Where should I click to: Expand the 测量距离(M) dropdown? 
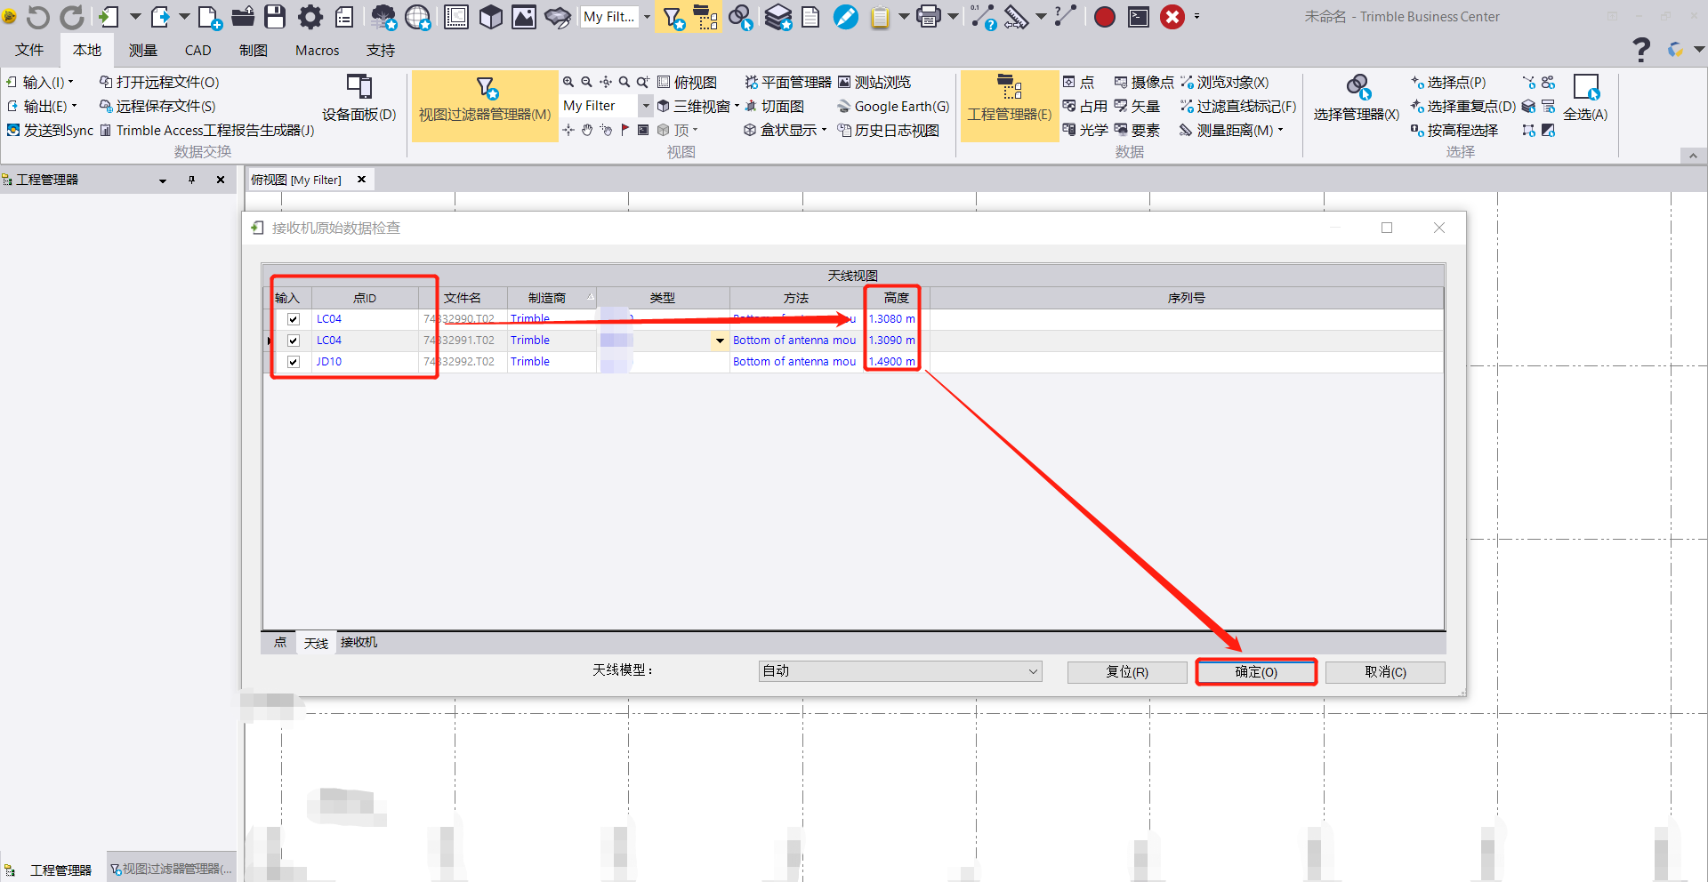(x=1281, y=130)
